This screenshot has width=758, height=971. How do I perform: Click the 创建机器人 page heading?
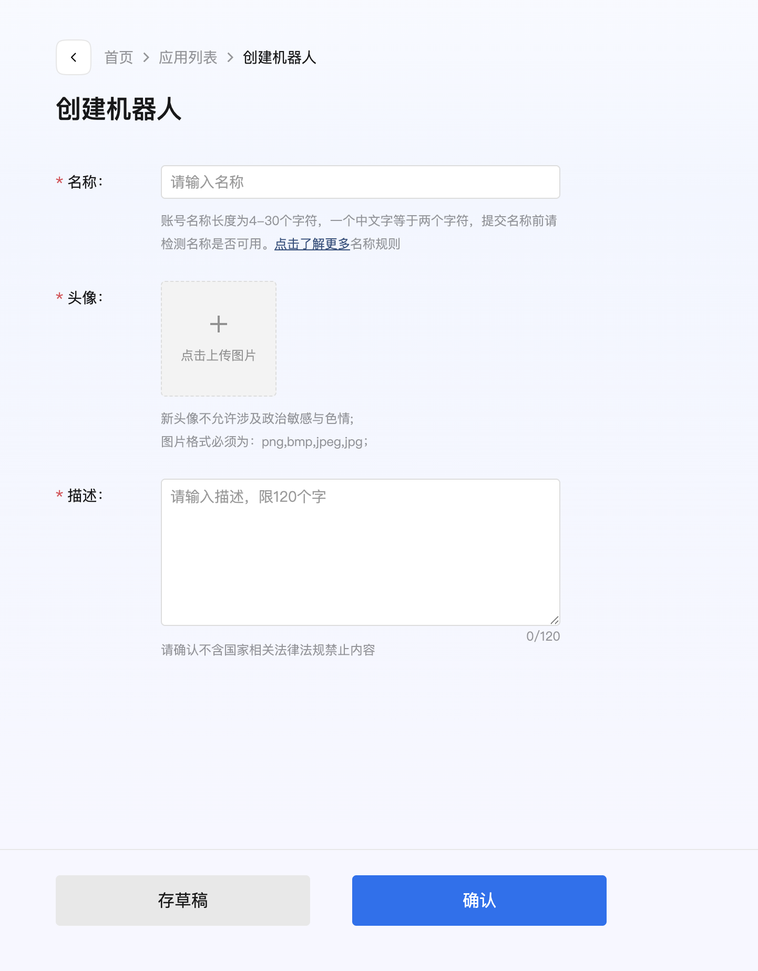click(119, 109)
